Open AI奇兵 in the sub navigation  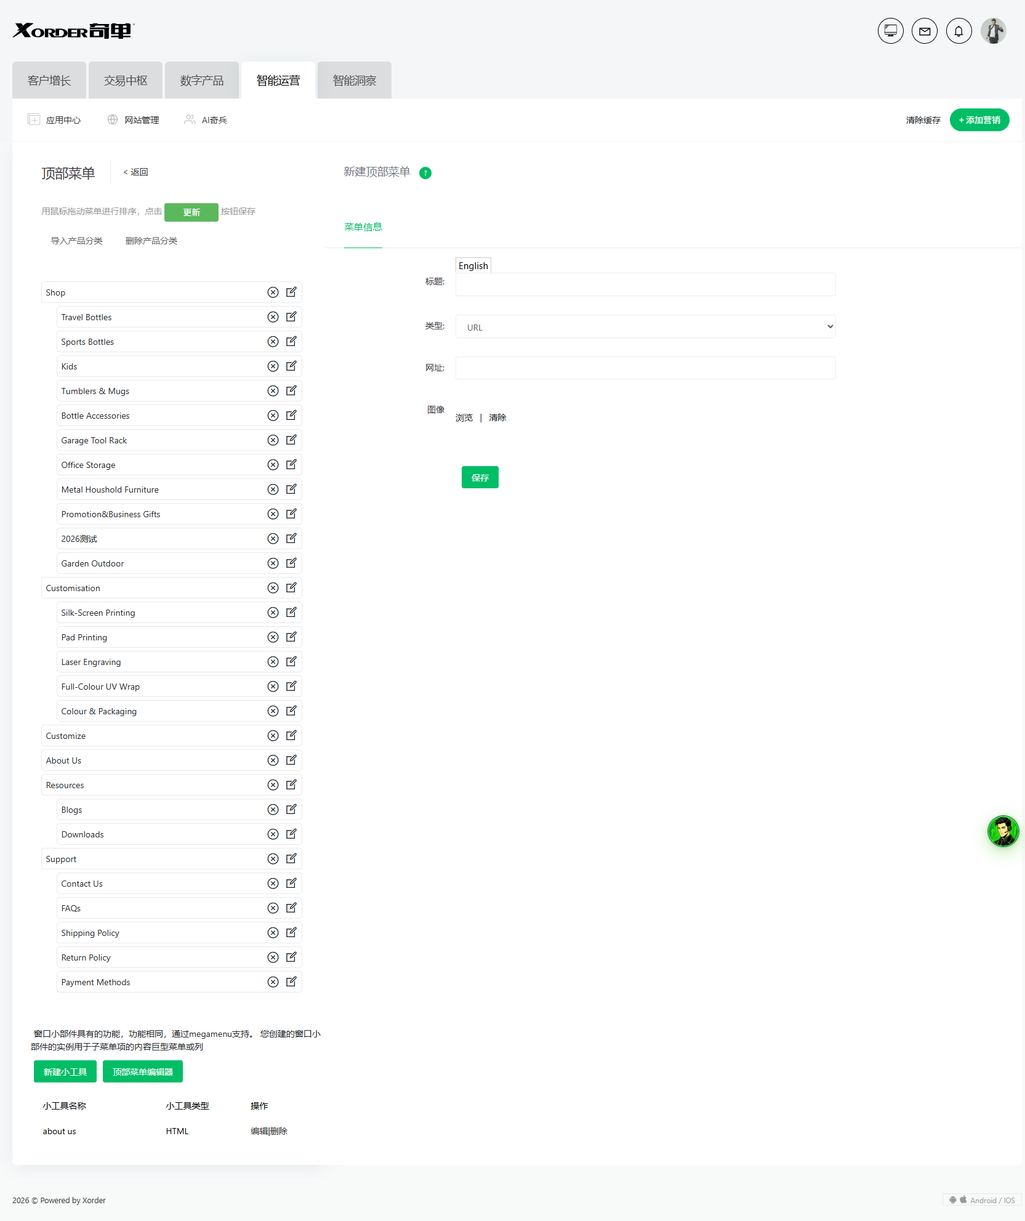point(206,120)
